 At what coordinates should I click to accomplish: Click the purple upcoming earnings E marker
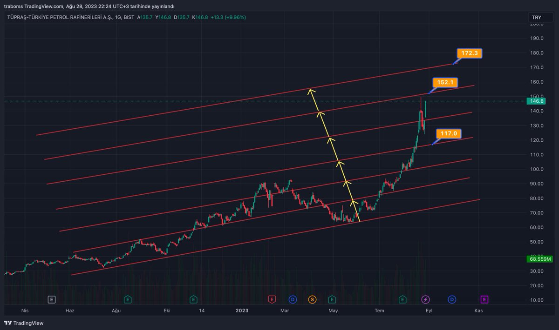pyautogui.click(x=484, y=300)
